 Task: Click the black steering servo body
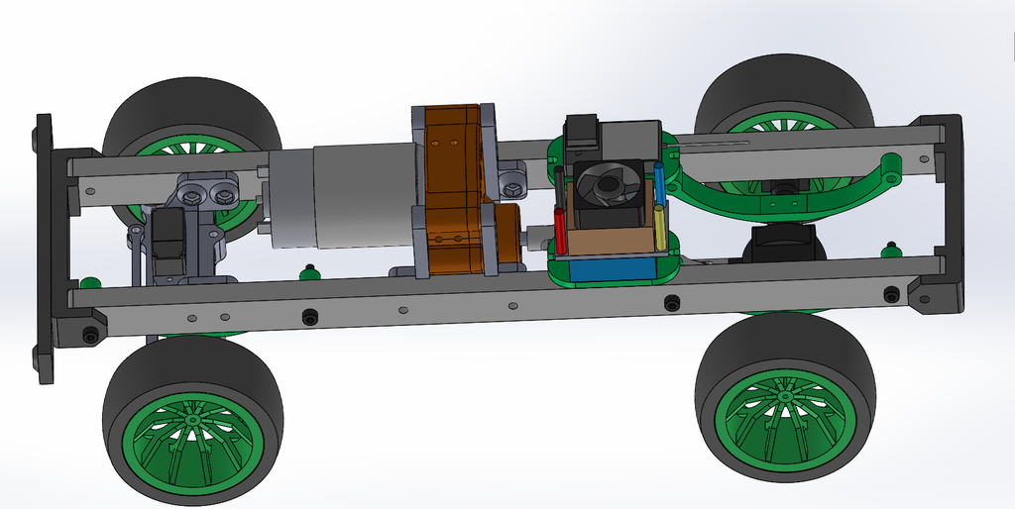click(x=167, y=241)
